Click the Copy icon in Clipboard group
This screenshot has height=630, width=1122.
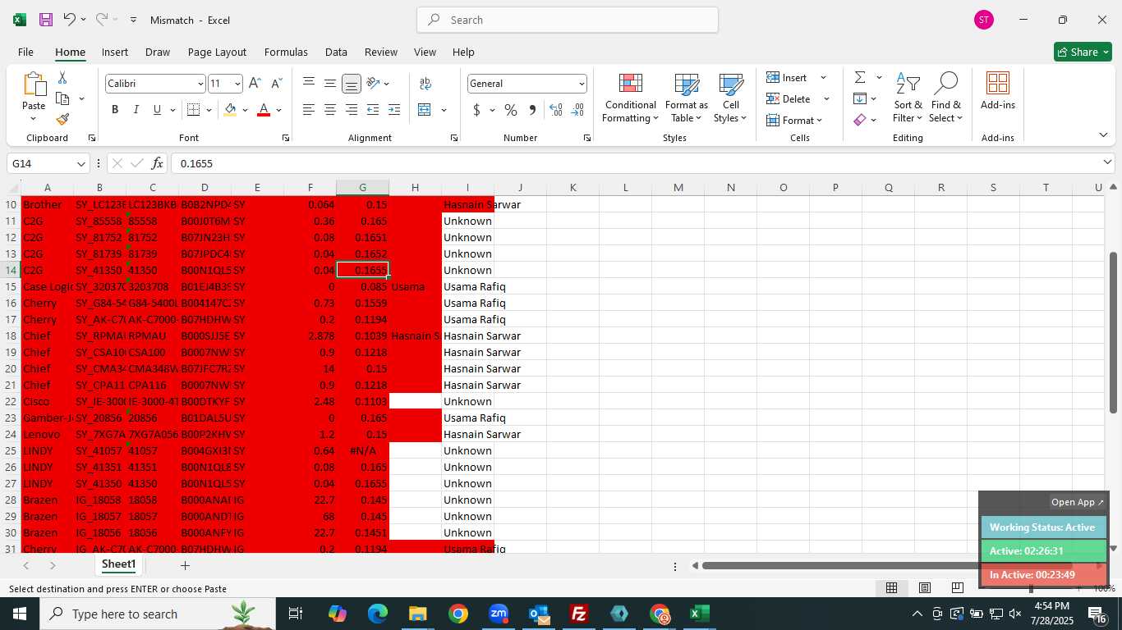coord(62,98)
